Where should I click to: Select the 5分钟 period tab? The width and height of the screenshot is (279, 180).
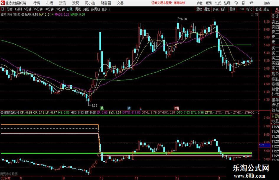tap(28, 9)
